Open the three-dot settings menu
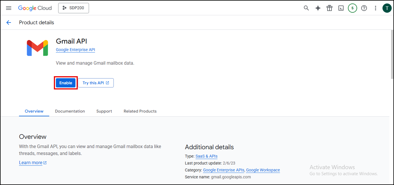Image resolution: width=394 pixels, height=185 pixels. (376, 8)
